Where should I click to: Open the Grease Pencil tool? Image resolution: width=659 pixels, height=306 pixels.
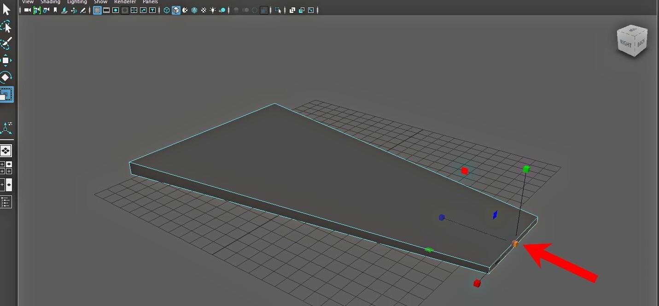click(83, 10)
